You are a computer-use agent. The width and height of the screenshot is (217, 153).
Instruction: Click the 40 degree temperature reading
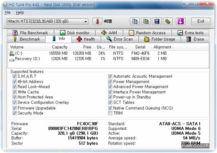[108, 21]
